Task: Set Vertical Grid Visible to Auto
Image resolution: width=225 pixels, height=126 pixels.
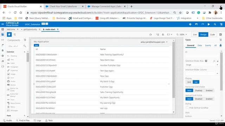Action: coord(189,99)
